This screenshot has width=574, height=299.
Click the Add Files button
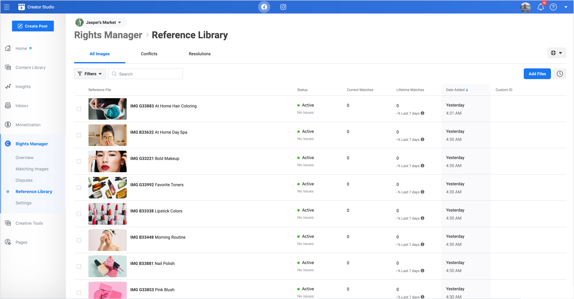tap(537, 74)
